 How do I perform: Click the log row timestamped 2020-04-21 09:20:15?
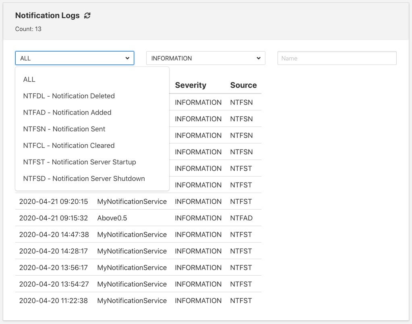54,201
